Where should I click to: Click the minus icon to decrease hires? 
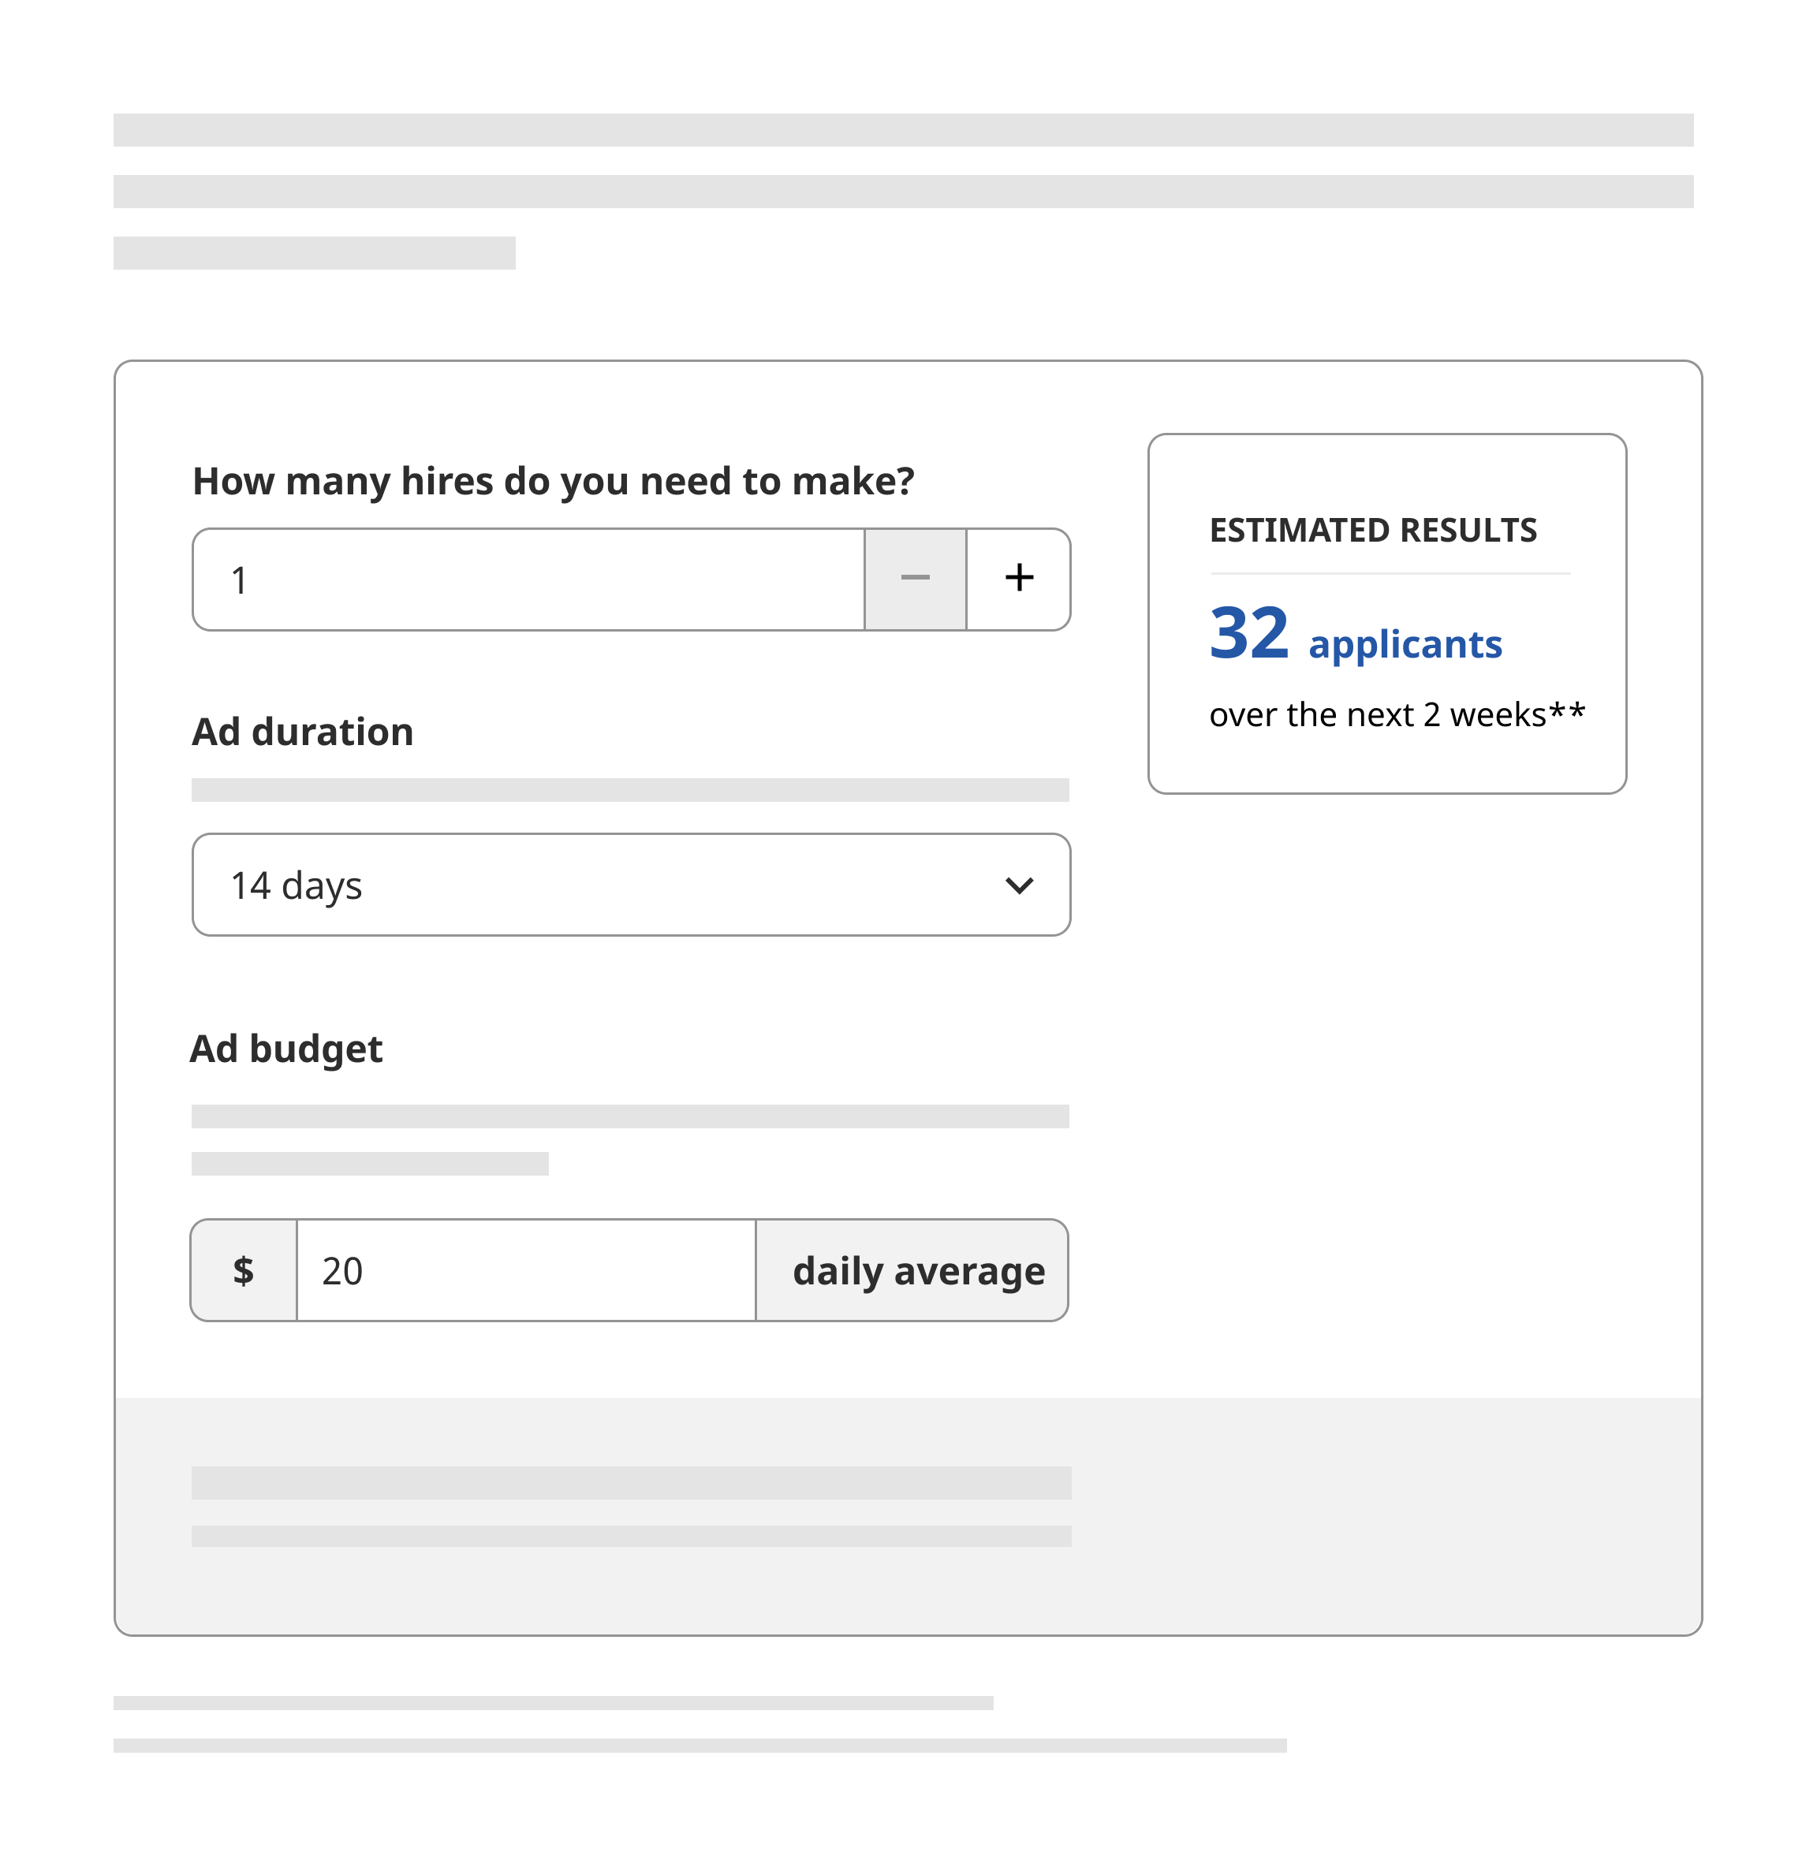tap(915, 579)
